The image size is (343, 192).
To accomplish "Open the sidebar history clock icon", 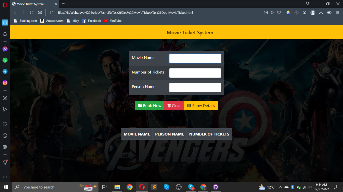I will 5,136.
